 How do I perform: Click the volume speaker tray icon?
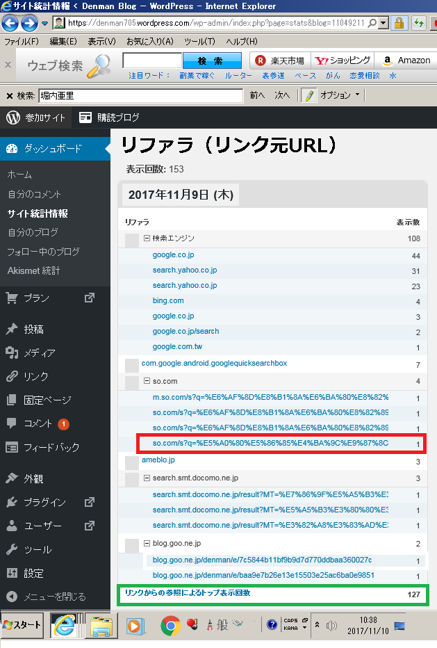coord(331,626)
